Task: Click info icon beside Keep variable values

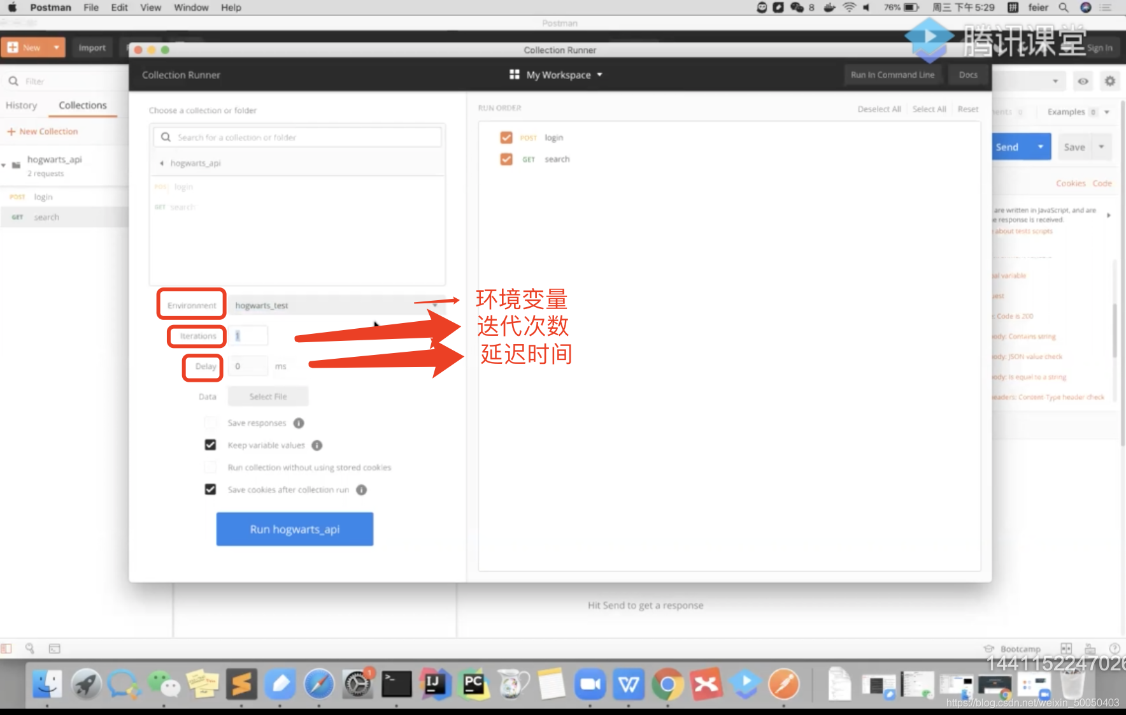Action: [x=317, y=445]
